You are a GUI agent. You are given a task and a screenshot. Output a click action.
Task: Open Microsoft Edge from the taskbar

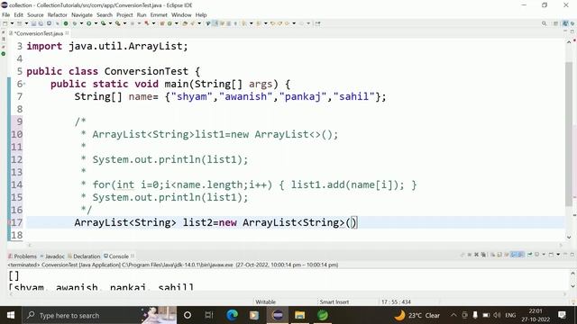233,315
